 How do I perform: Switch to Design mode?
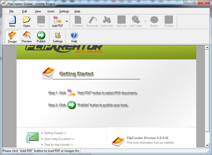[12, 36]
